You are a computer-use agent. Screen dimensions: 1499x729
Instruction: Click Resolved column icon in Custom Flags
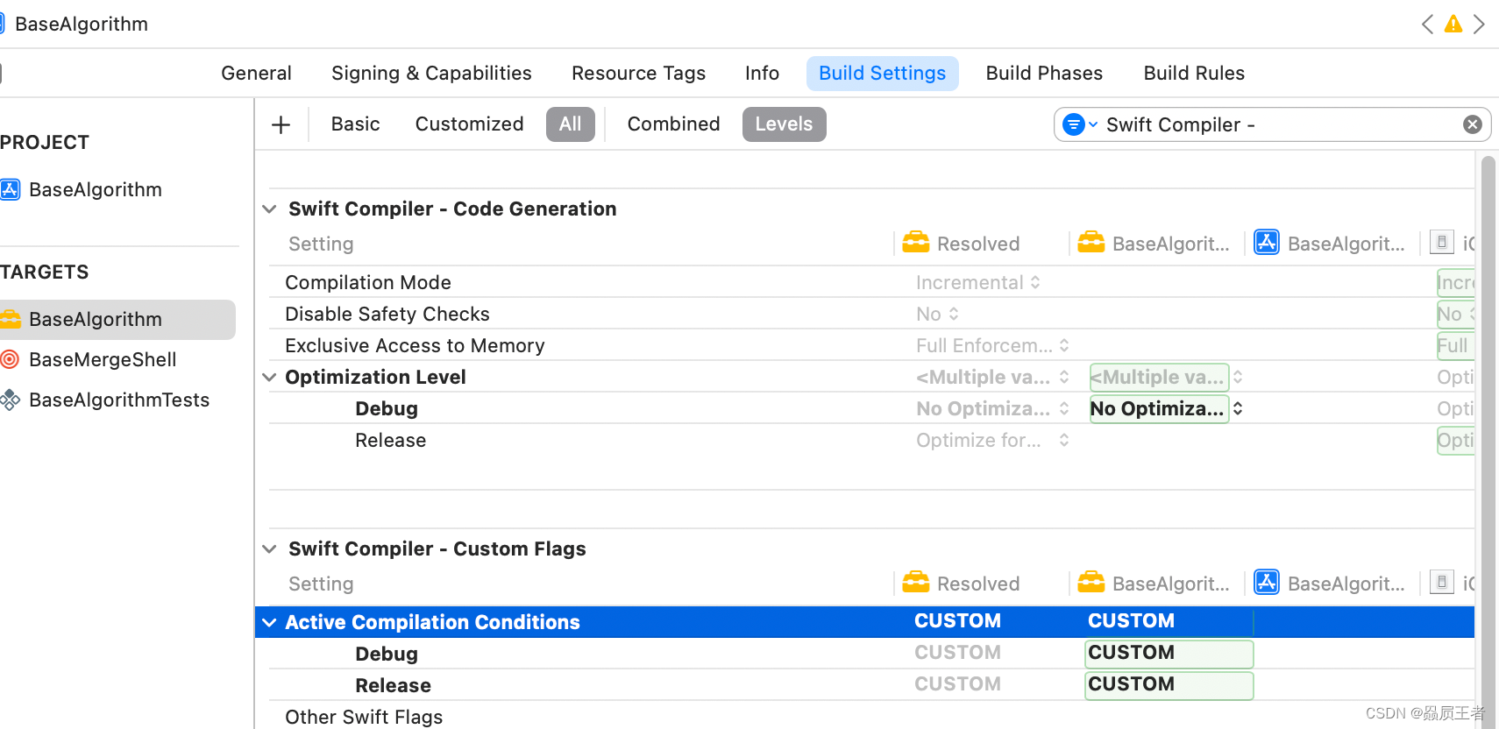pyautogui.click(x=915, y=582)
